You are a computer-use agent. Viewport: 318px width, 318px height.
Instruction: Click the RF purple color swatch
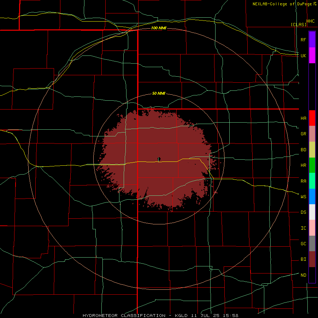(312, 39)
